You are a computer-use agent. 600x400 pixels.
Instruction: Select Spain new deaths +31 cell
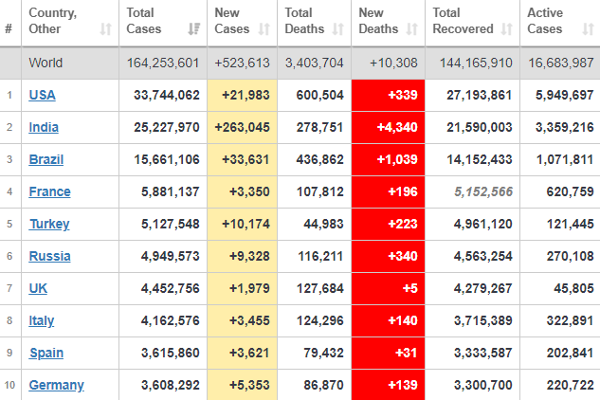388,353
